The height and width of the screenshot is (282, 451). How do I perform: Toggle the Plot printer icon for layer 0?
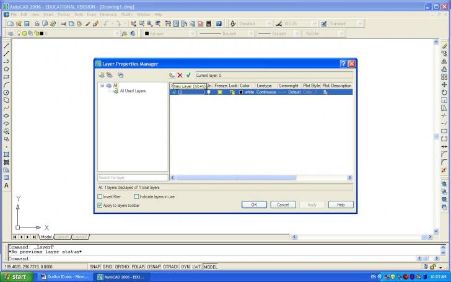(325, 92)
